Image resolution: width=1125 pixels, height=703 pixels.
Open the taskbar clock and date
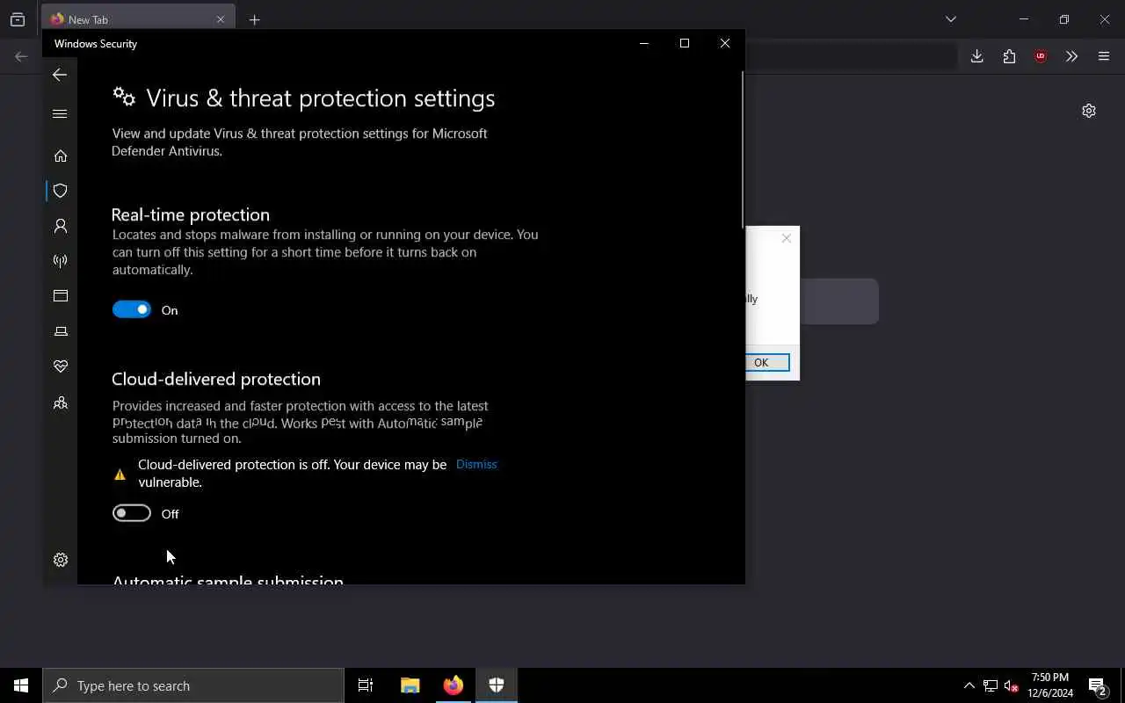(1050, 685)
